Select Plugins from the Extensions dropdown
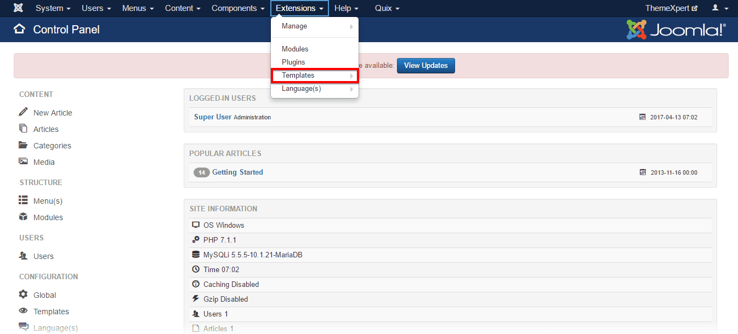 pos(294,62)
